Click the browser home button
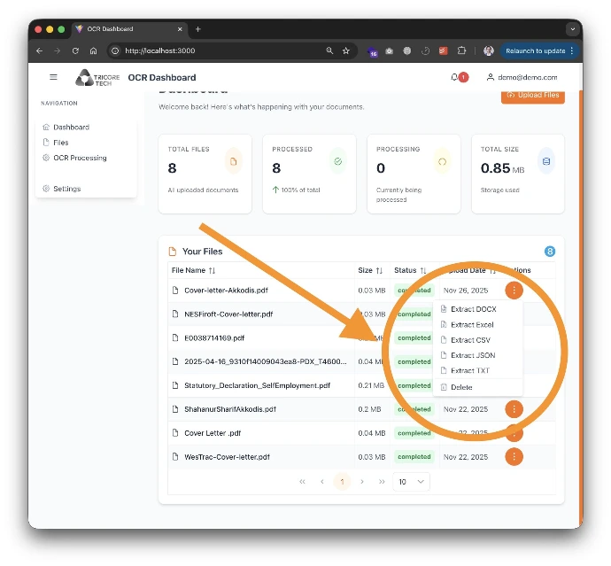Image resolution: width=611 pixels, height=566 pixels. pos(94,50)
